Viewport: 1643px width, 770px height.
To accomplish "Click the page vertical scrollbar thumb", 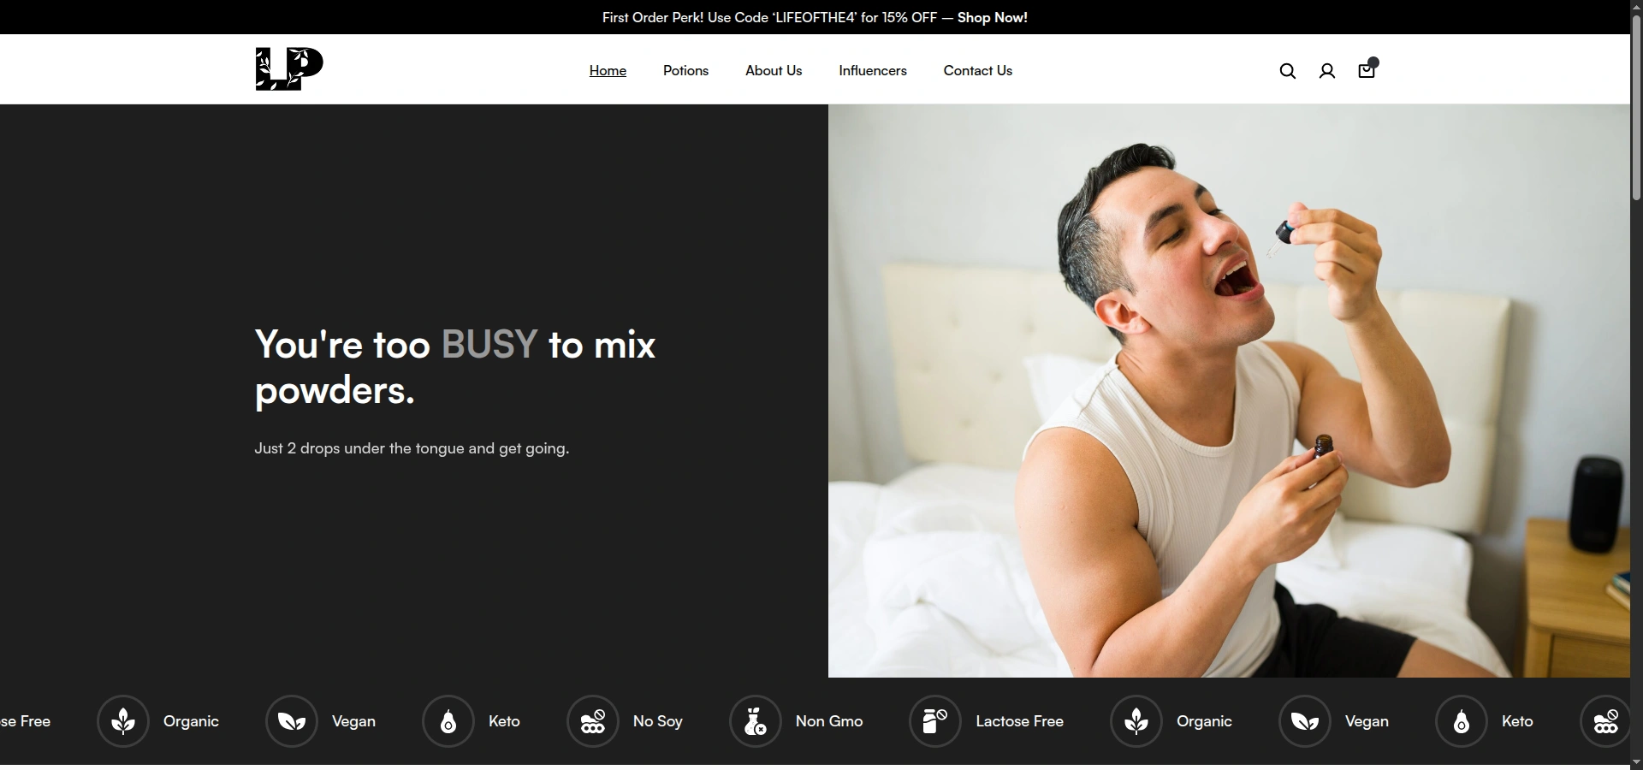I will pos(1636,108).
